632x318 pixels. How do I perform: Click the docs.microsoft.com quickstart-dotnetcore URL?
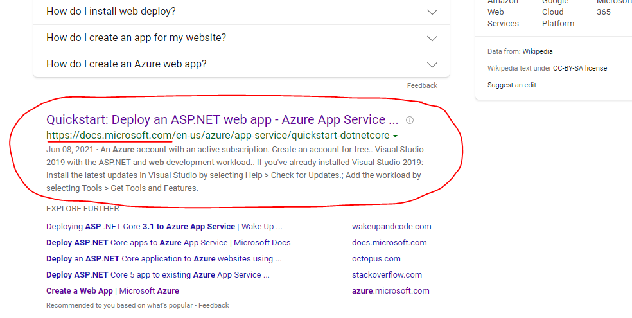(x=218, y=135)
